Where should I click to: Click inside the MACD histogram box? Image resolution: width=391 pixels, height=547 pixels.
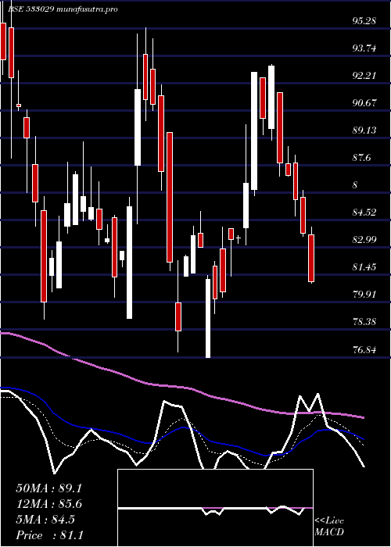coord(215,508)
